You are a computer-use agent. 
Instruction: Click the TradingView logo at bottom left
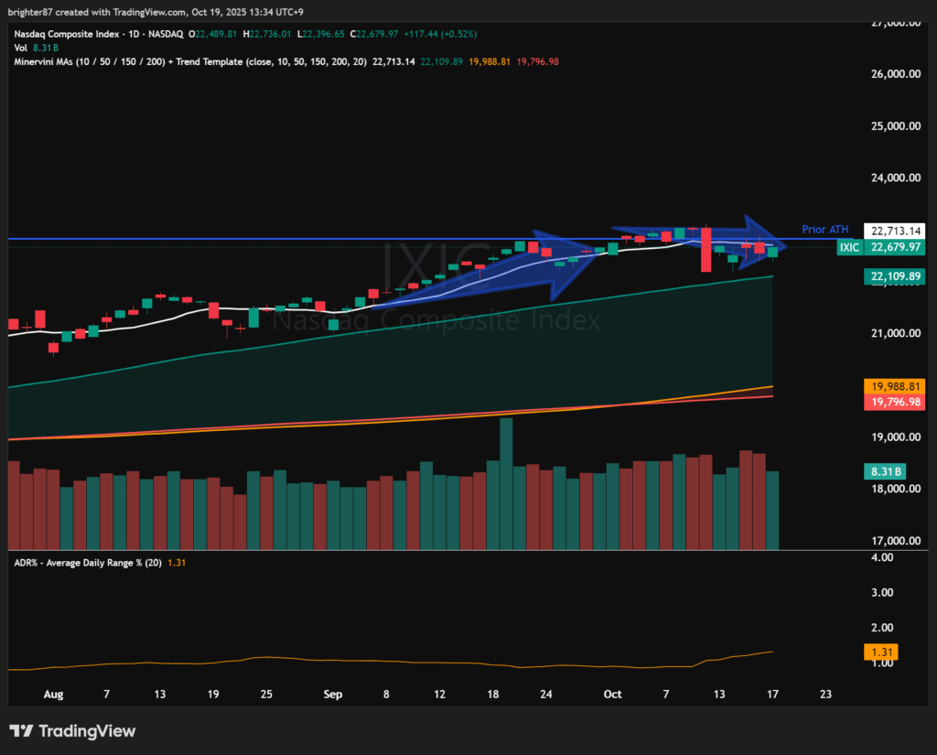point(72,731)
